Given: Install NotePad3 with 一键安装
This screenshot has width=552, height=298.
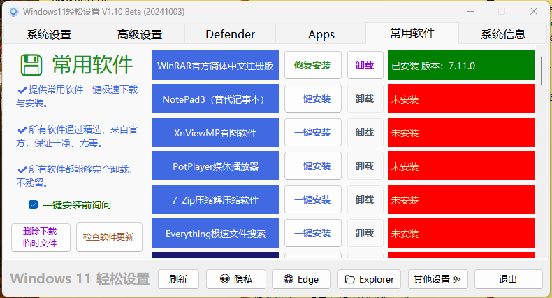Looking at the screenshot, I should point(312,99).
